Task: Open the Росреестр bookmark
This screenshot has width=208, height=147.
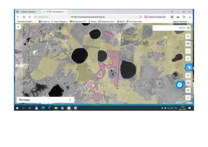Action: pos(44,21)
